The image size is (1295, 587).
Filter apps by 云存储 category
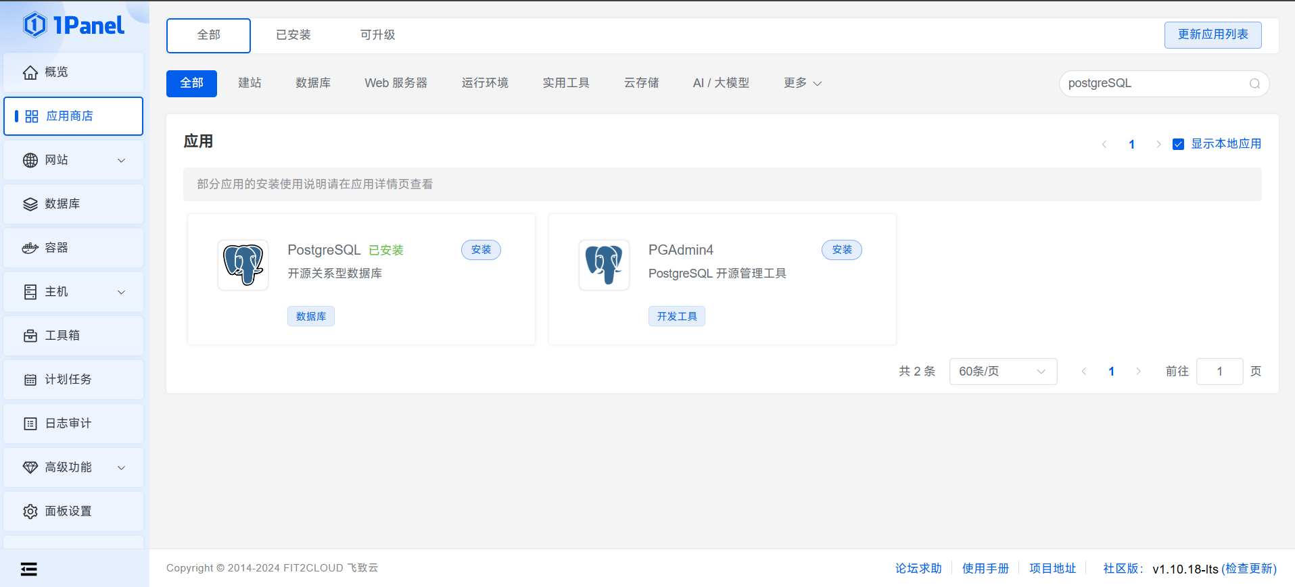click(x=641, y=83)
